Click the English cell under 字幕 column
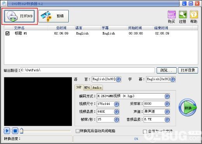The height and width of the screenshot is (144, 202). pyautogui.click(x=109, y=33)
